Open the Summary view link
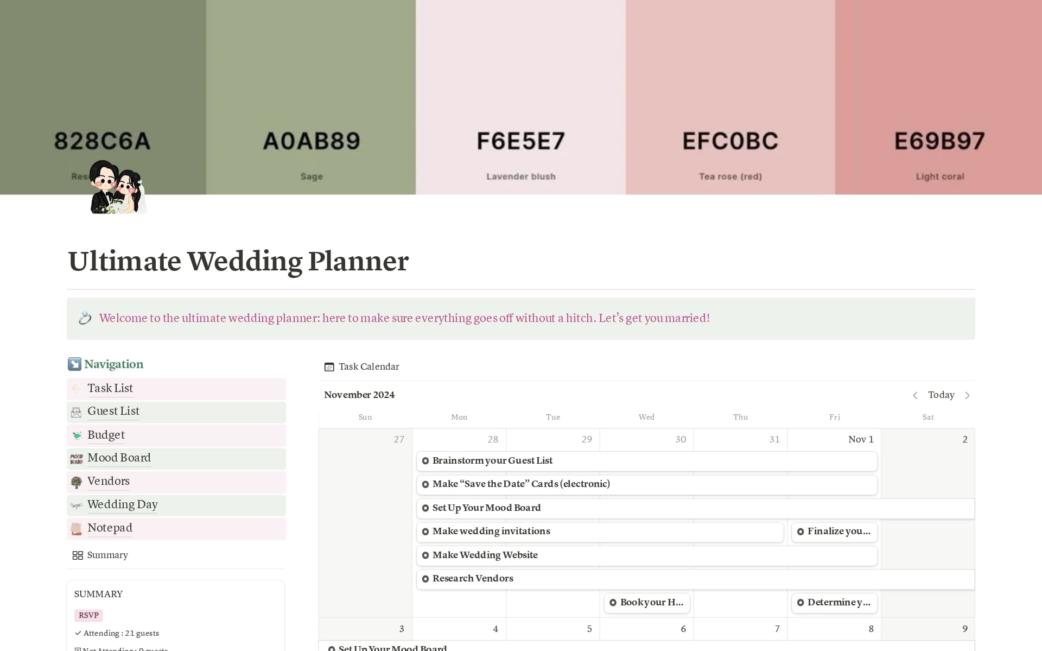Screen dimensions: 1042x651 (x=107, y=555)
